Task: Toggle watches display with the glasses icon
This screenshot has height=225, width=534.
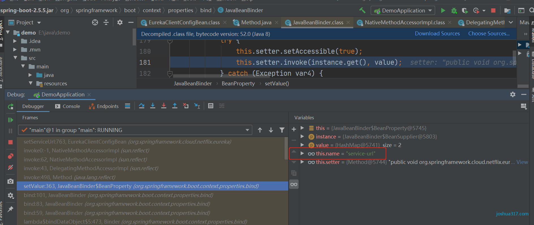Action: point(294,184)
